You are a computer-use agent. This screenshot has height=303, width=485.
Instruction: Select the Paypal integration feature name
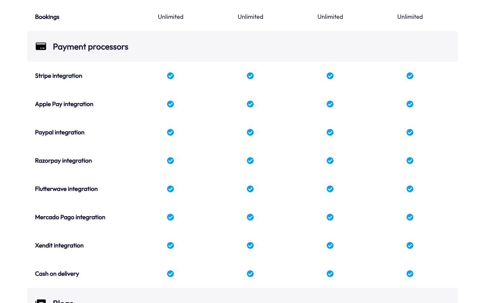point(60,132)
